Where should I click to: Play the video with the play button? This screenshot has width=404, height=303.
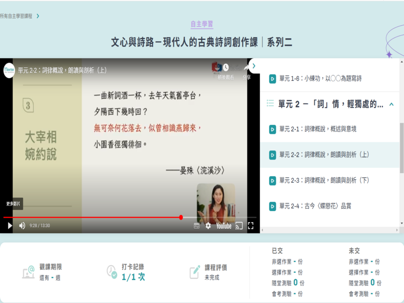click(10, 226)
